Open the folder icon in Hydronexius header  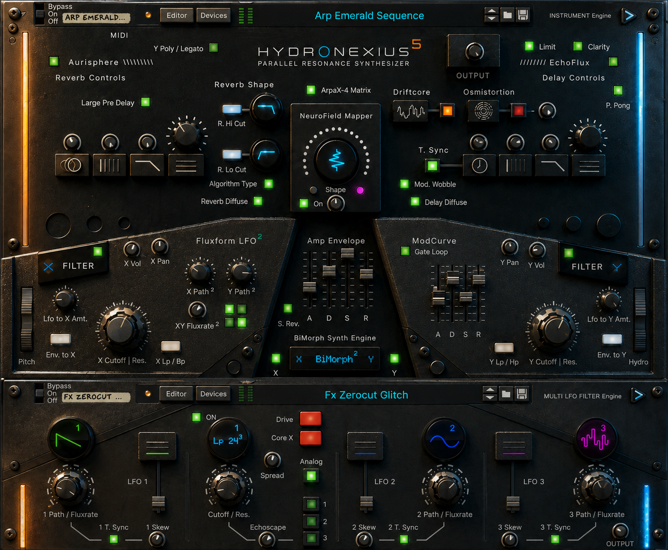coord(507,15)
